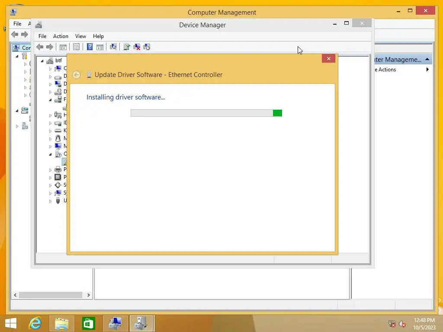
Task: Collapse the Floppy drive controllers node
Action: coord(50,100)
